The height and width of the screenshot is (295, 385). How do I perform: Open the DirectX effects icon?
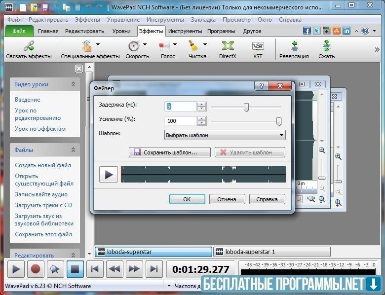click(x=228, y=46)
